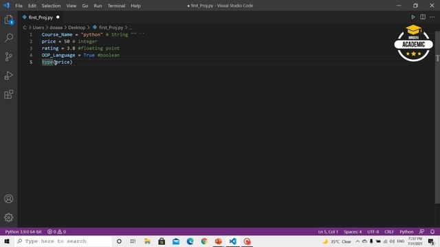This screenshot has width=440, height=247.
Task: Open weather 35°C Clear taskbar widget
Action: click(337, 241)
